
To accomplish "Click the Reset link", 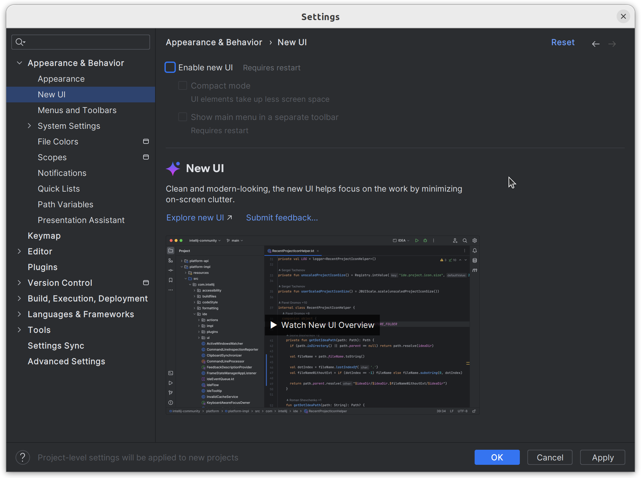I will 563,42.
